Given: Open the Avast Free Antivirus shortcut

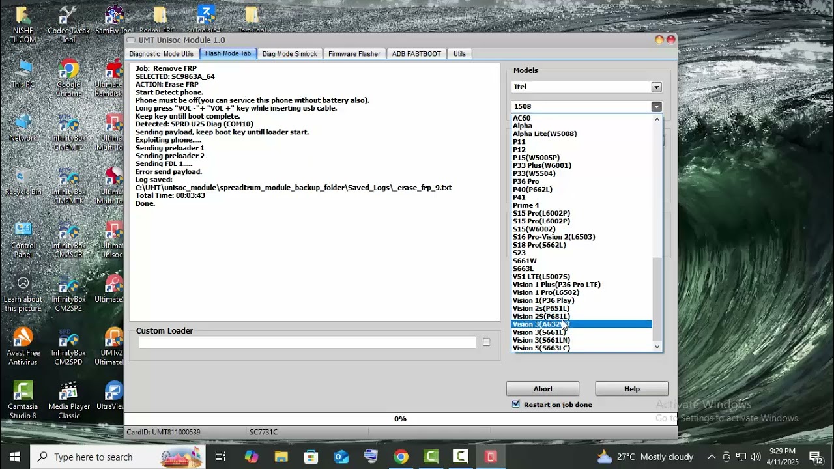Looking at the screenshot, I should (x=23, y=347).
